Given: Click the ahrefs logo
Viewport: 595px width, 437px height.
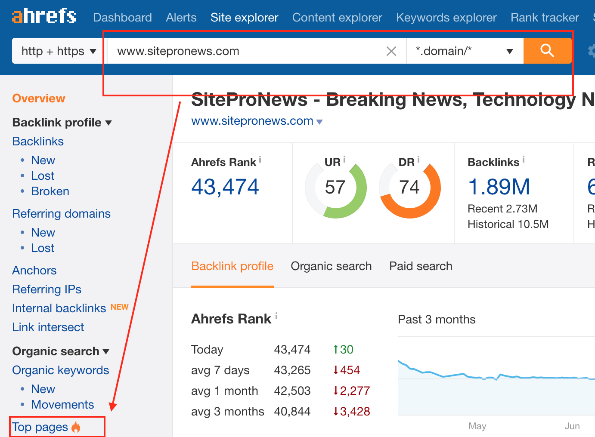Looking at the screenshot, I should point(44,16).
